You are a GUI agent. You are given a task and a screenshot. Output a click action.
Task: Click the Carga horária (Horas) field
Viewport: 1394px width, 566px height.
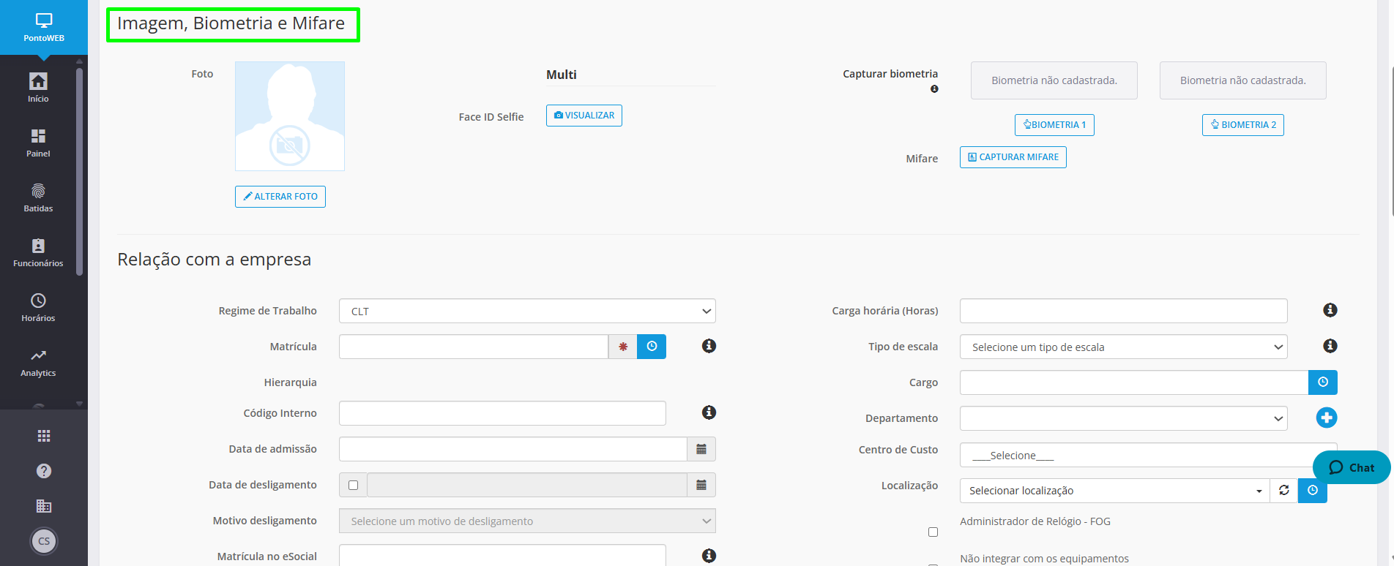[x=1124, y=311]
